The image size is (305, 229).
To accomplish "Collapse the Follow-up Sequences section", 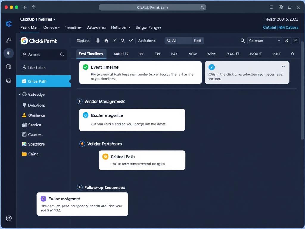I will (80, 188).
